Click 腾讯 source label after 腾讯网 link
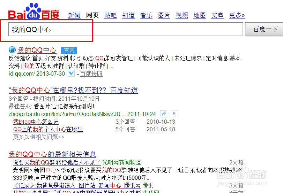The height and width of the screenshot is (193, 283). [148, 185]
